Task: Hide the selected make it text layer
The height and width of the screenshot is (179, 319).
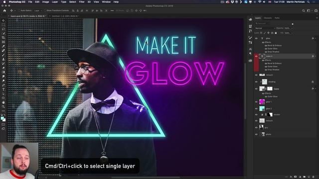Action: [256, 56]
